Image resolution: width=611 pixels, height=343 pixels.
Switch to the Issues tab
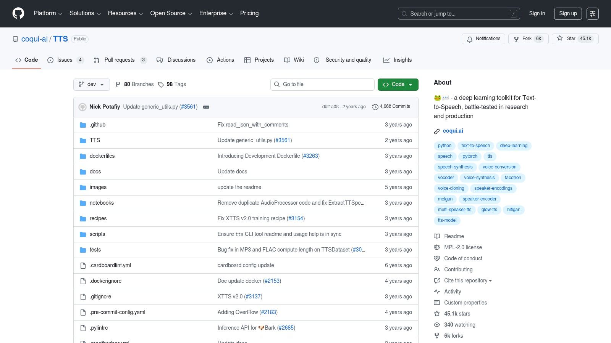(65, 60)
